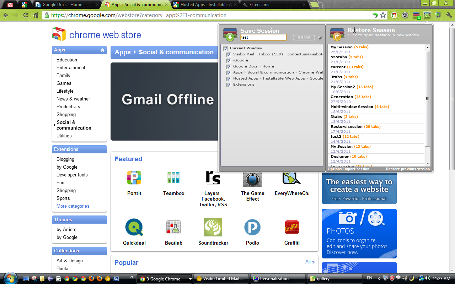Image resolution: width=455 pixels, height=284 pixels.
Task: Uncheck the iGoogle tab in Save Session
Action: click(x=229, y=61)
